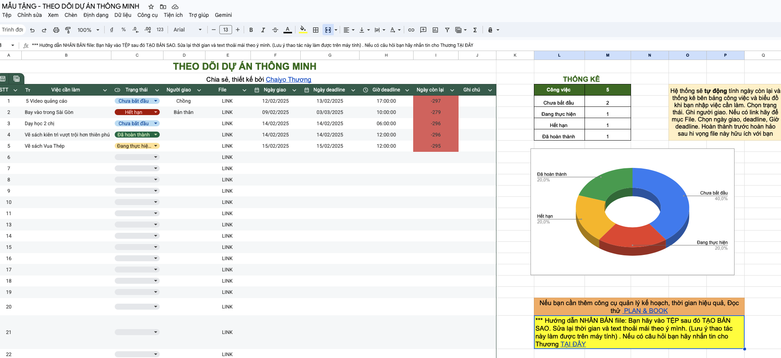Click the Insert link icon
781x358 pixels.
click(411, 30)
